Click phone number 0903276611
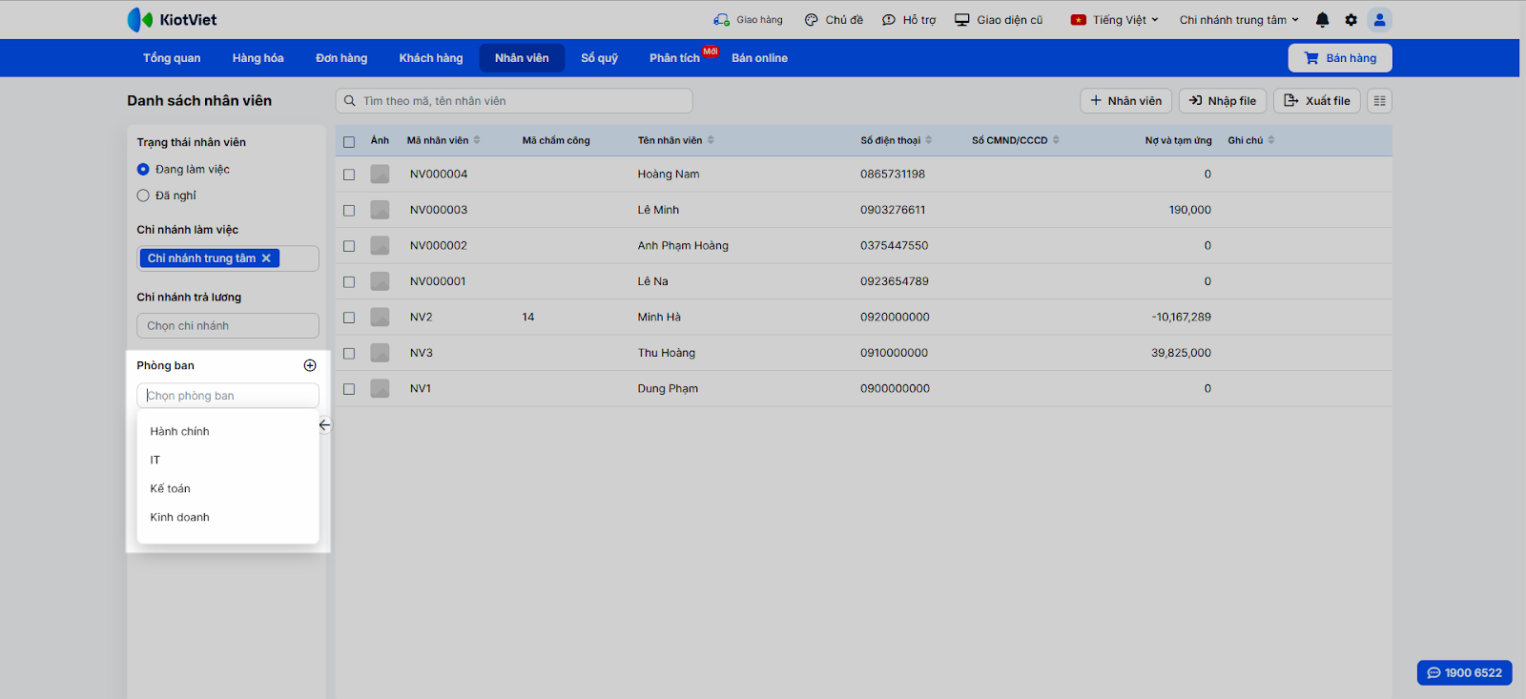This screenshot has height=699, width=1526. [x=893, y=210]
